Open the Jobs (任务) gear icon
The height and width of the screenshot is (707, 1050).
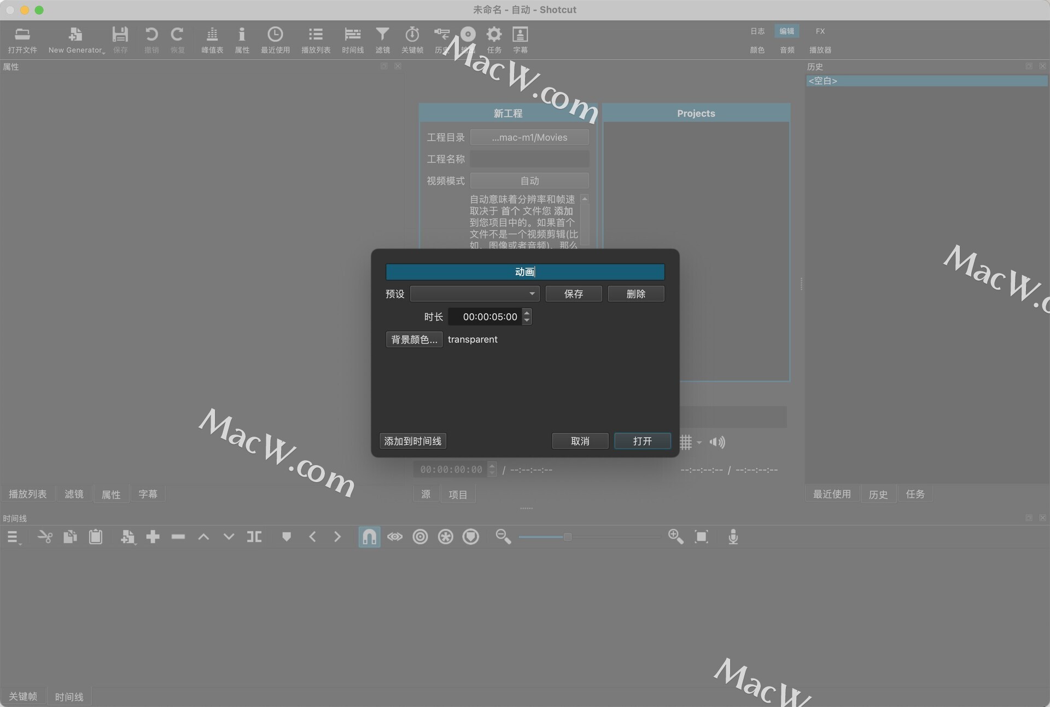pos(494,40)
